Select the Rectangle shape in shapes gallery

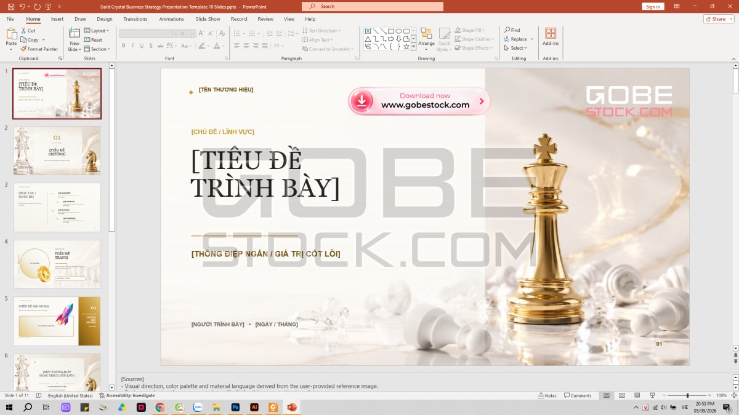pyautogui.click(x=391, y=31)
